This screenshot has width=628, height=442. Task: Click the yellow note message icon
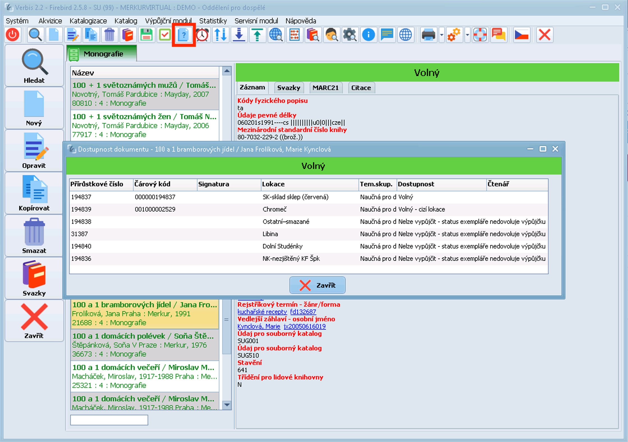387,35
